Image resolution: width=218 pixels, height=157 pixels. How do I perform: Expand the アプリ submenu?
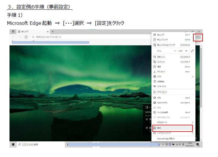pyautogui.click(x=172, y=77)
